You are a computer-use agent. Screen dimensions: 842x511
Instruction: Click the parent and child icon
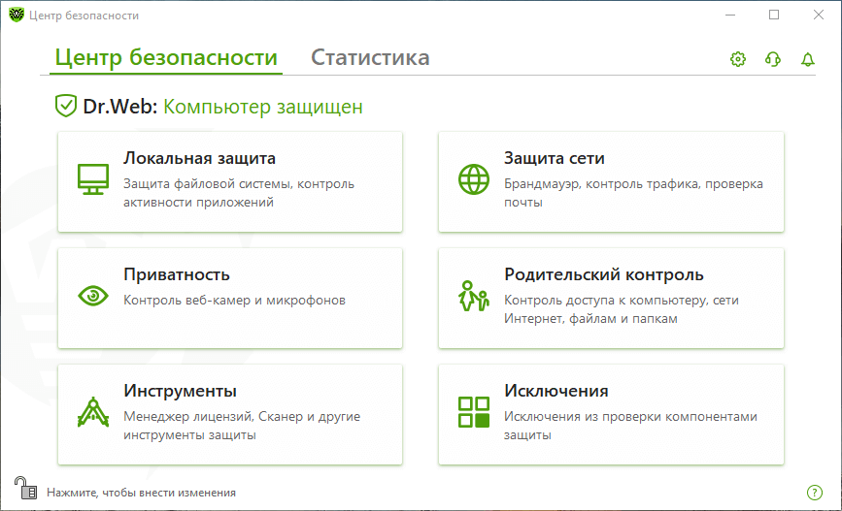474,296
